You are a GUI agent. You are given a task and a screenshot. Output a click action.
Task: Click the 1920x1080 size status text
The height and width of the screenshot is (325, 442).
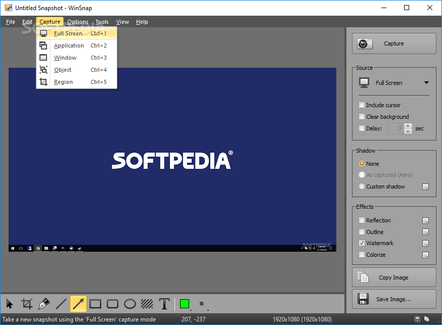(302, 319)
